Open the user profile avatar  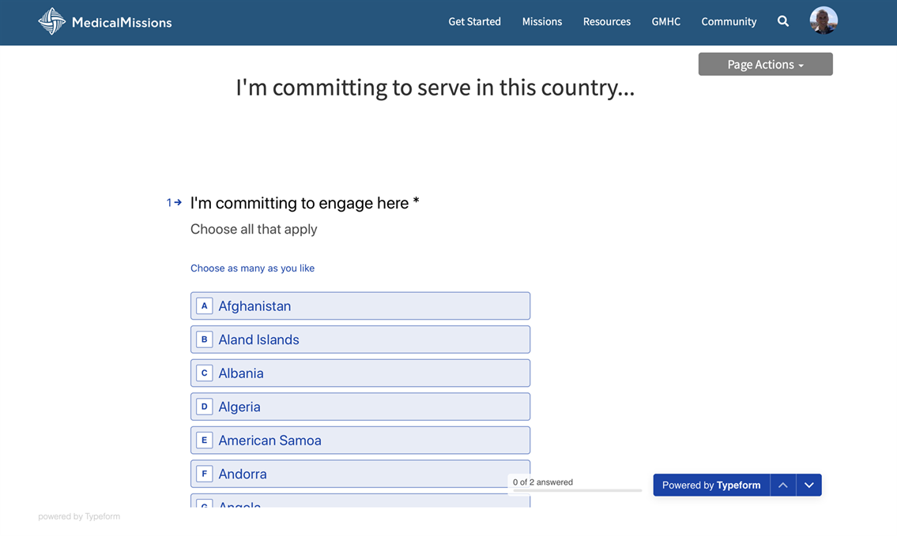coord(824,21)
